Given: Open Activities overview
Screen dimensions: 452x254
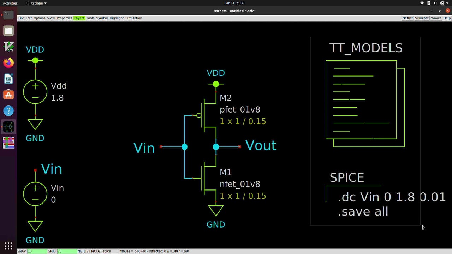Looking at the screenshot, I should point(10,3).
